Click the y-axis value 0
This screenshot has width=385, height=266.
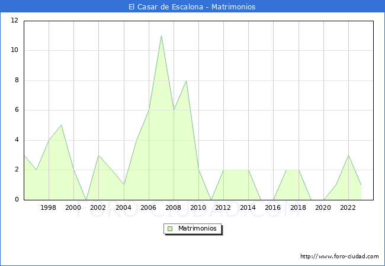click(17, 199)
